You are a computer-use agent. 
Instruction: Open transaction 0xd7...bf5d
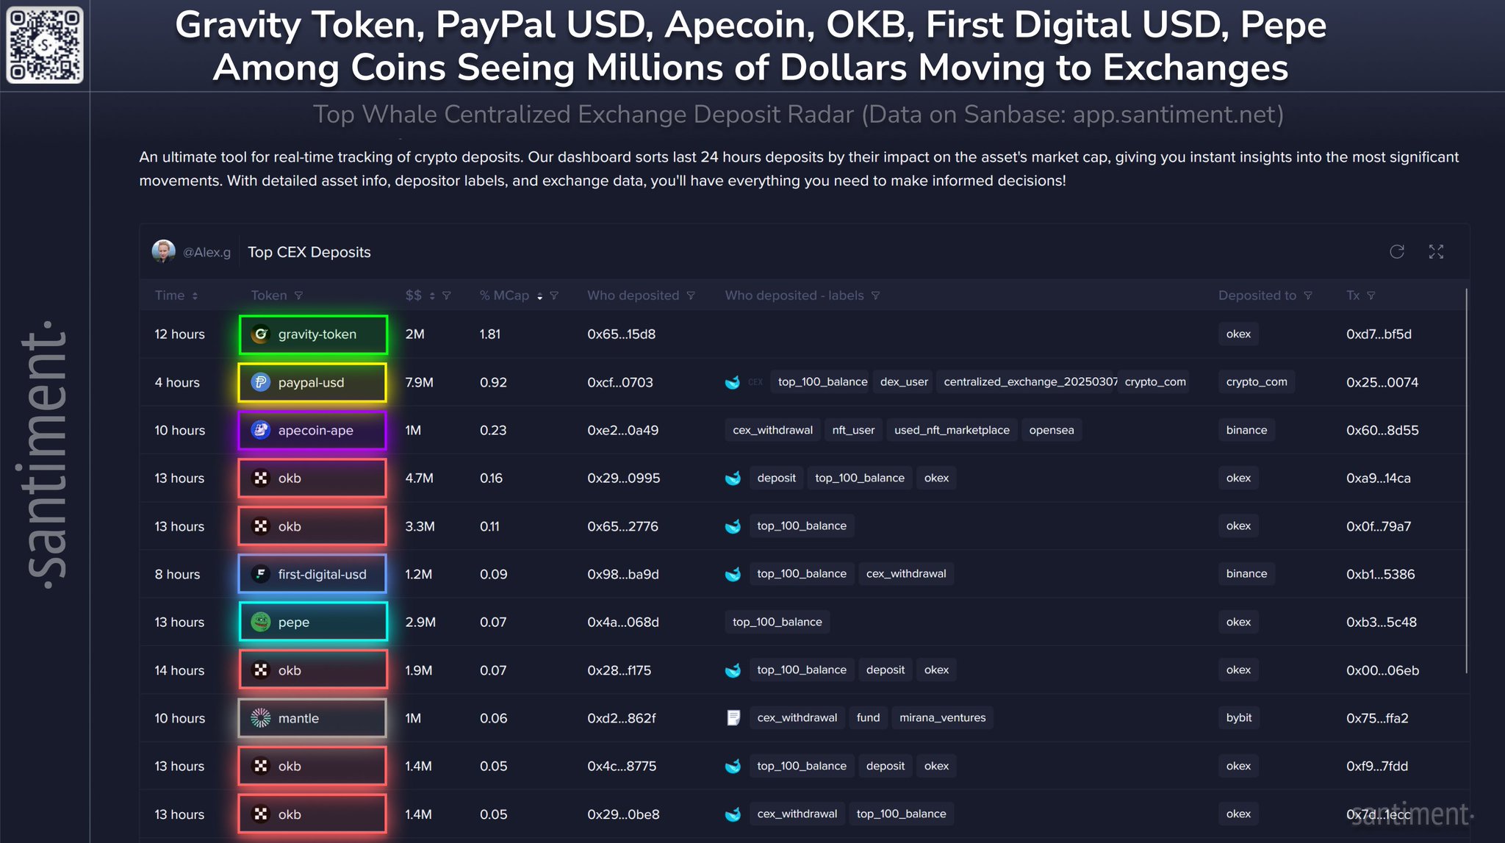click(x=1379, y=334)
